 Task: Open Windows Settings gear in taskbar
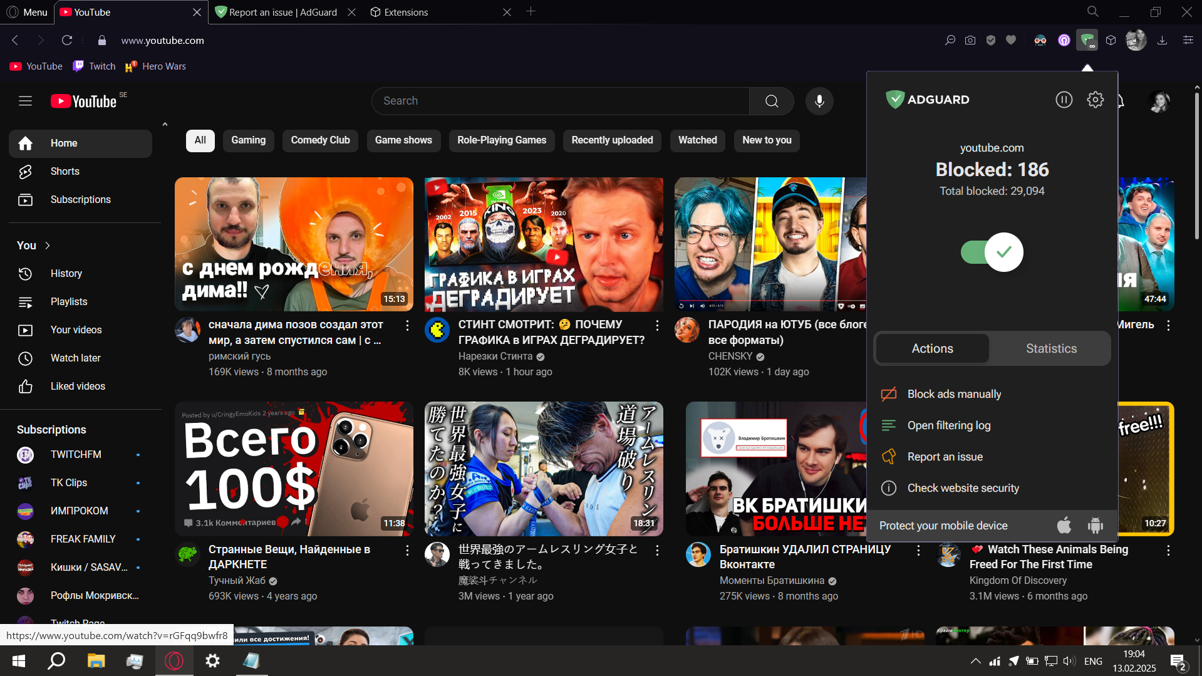pos(212,661)
